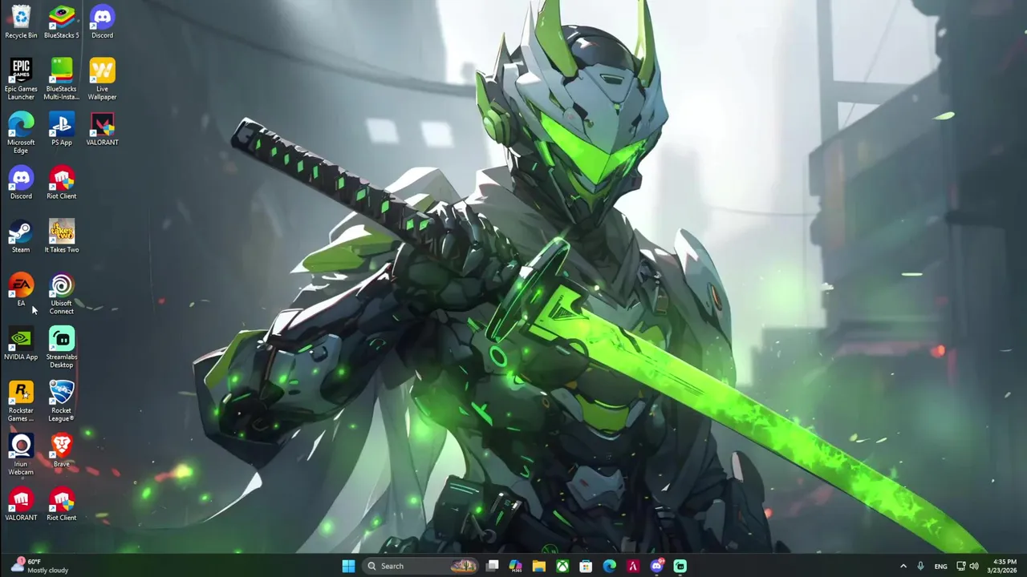
Task: Select the Brave browser desktop shortcut
Action: pyautogui.click(x=62, y=451)
